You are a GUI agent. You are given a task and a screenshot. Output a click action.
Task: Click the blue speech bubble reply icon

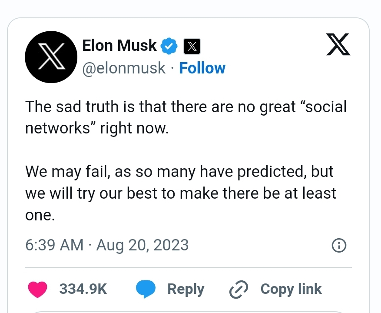point(146,290)
